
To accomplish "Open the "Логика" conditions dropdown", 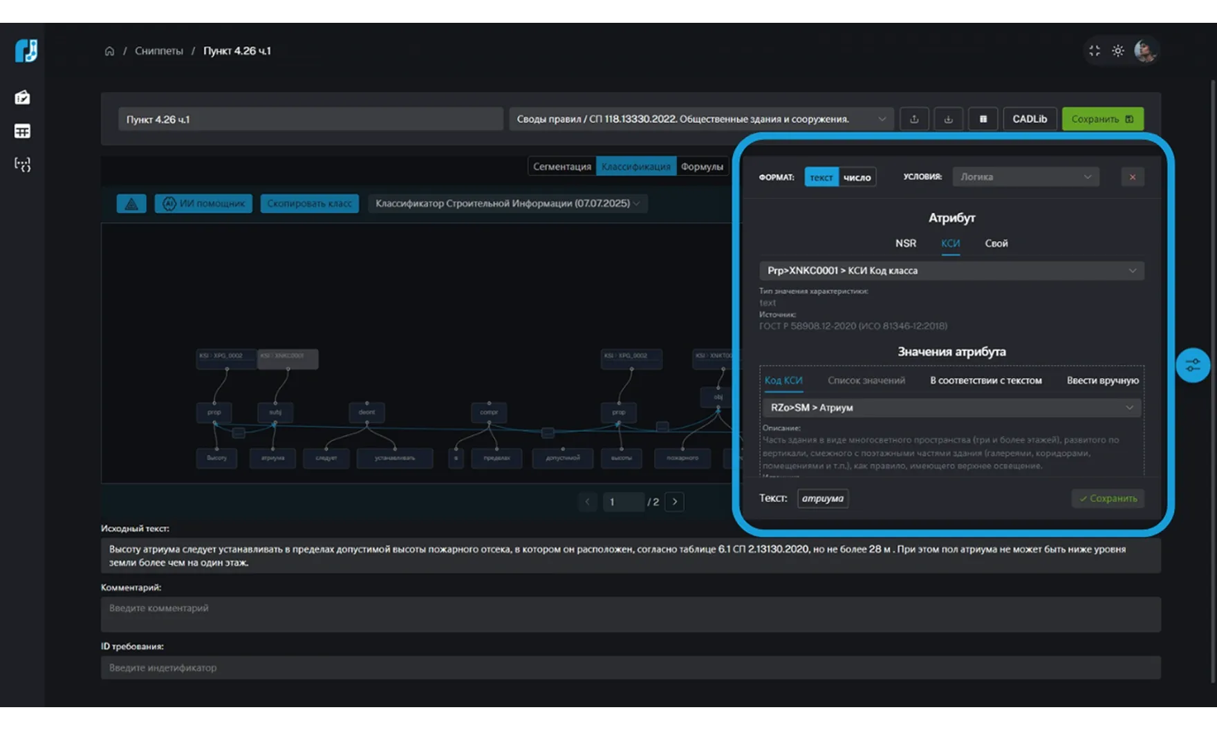I will (1025, 177).
